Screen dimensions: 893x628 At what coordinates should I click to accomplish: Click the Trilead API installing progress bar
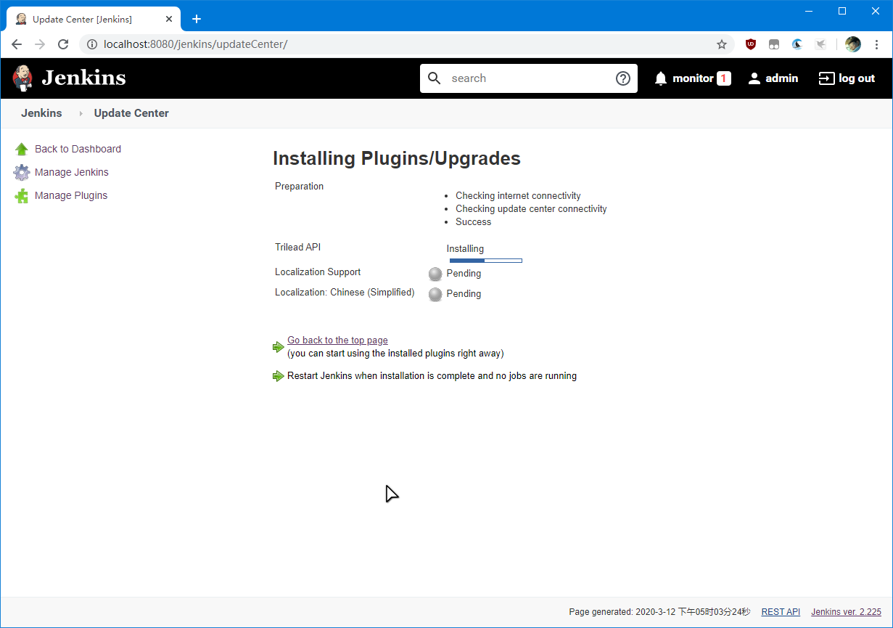click(x=485, y=260)
